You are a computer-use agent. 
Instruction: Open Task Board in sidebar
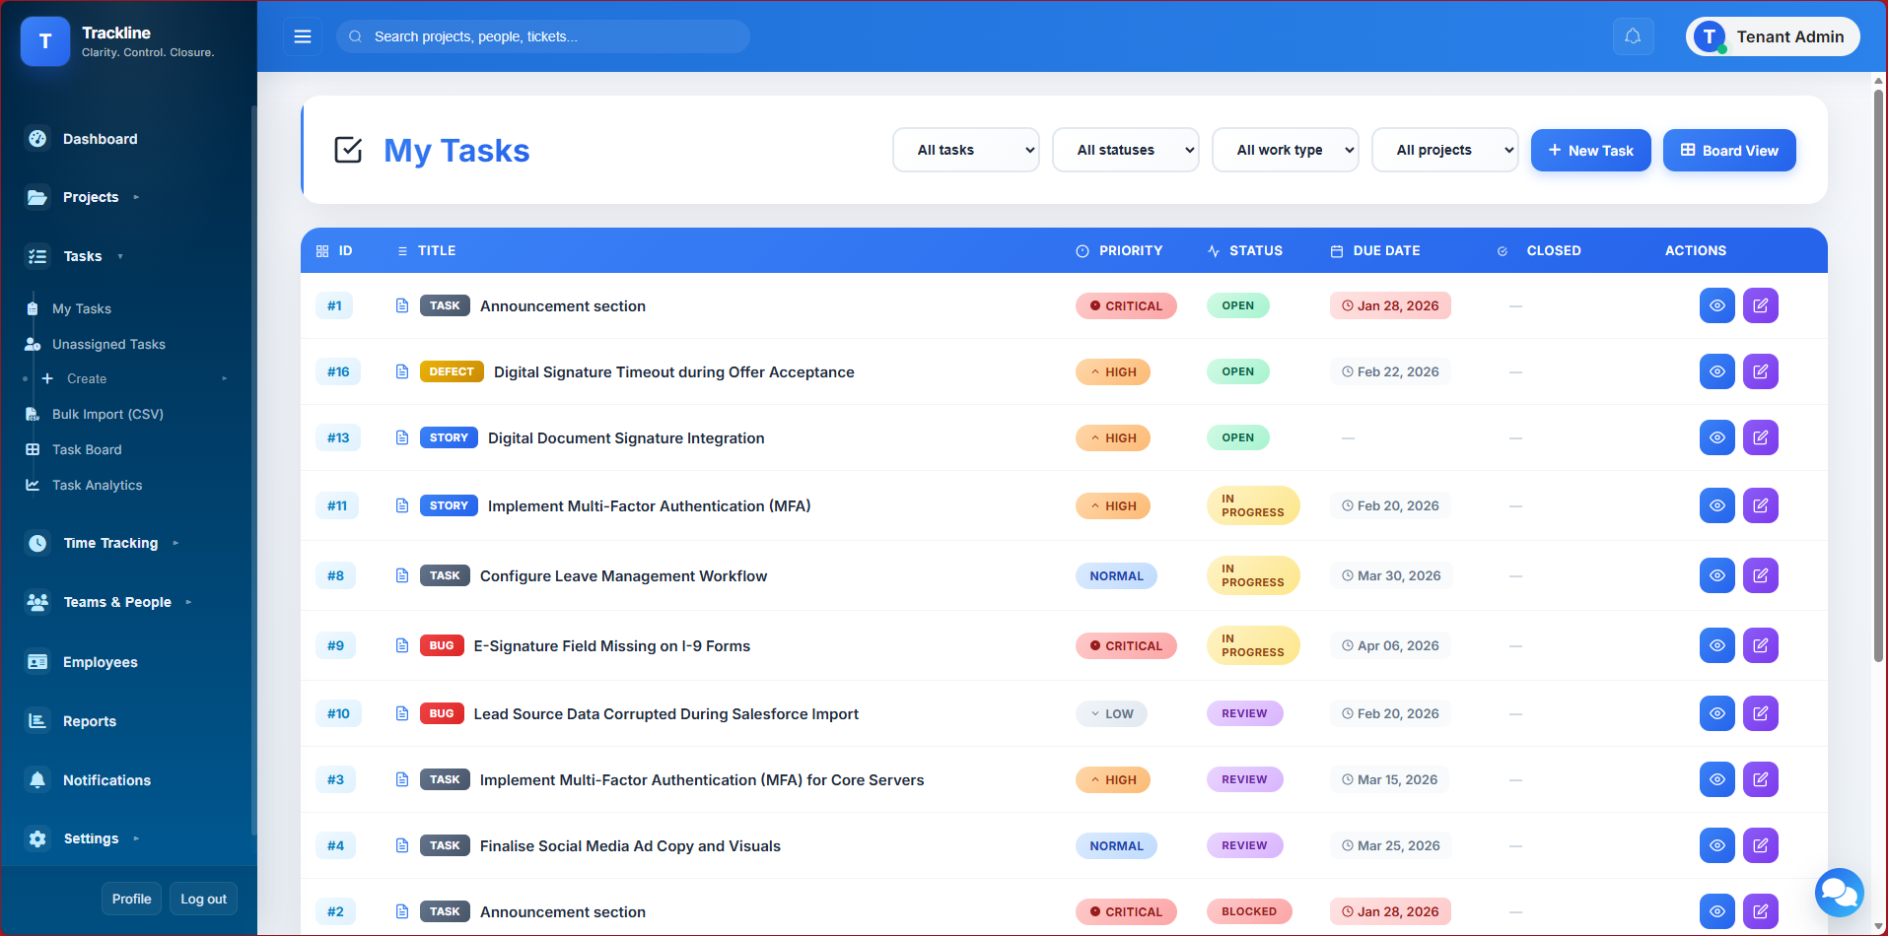87,449
